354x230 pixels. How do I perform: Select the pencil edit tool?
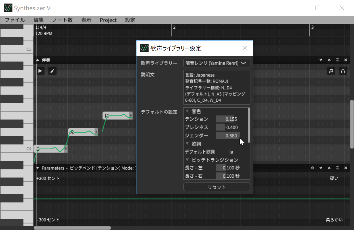click(52, 71)
